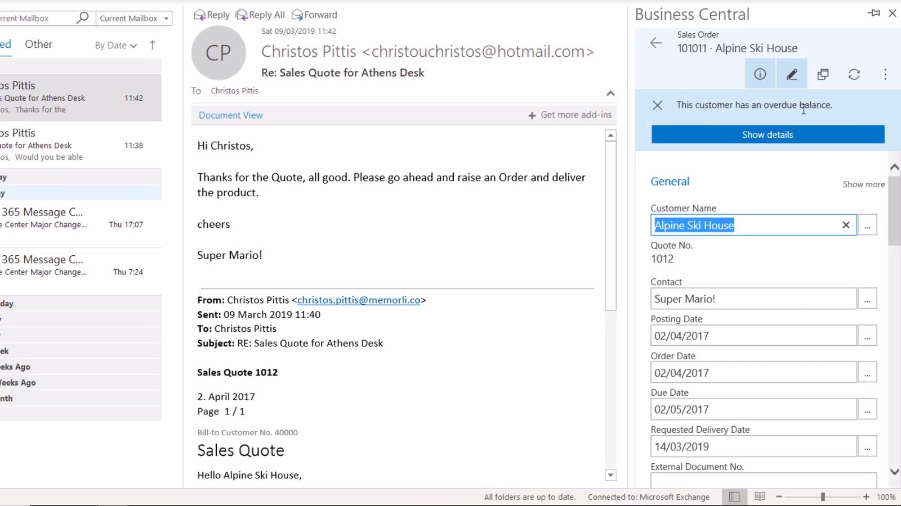The height and width of the screenshot is (506, 901).
Task: Switch to Normal view in status bar
Action: 734,496
